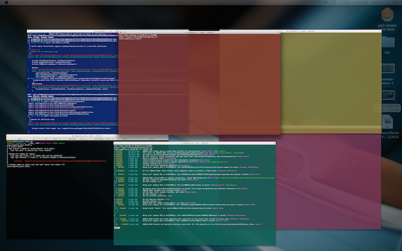Select the highlighted Capture d'écran 3.38.19 file

[388, 95]
